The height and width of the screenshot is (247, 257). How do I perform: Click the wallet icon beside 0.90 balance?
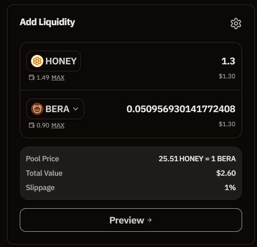(x=31, y=125)
